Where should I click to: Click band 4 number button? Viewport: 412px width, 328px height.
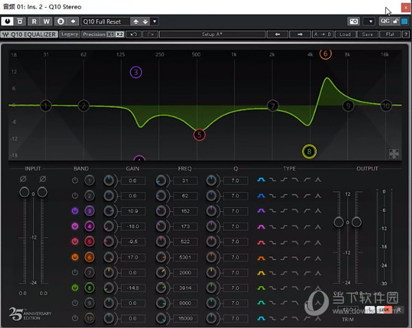point(89,226)
